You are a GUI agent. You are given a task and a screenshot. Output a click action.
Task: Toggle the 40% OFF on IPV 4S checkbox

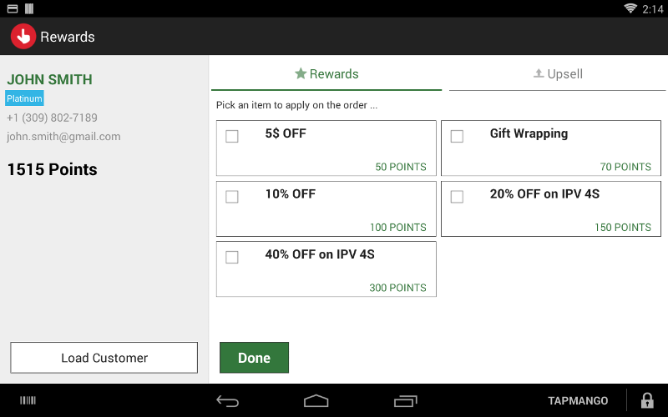232,258
